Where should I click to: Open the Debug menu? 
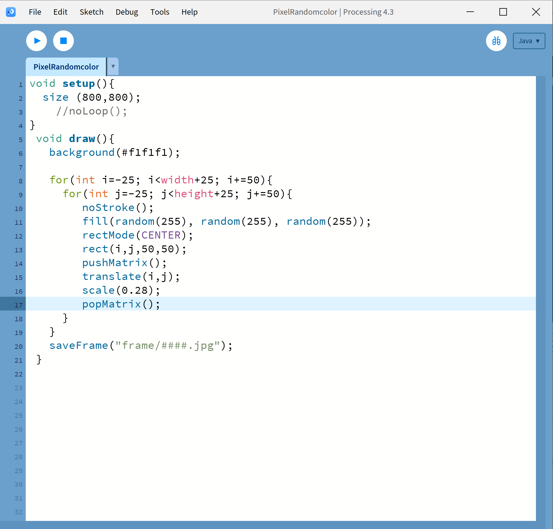[x=127, y=12]
